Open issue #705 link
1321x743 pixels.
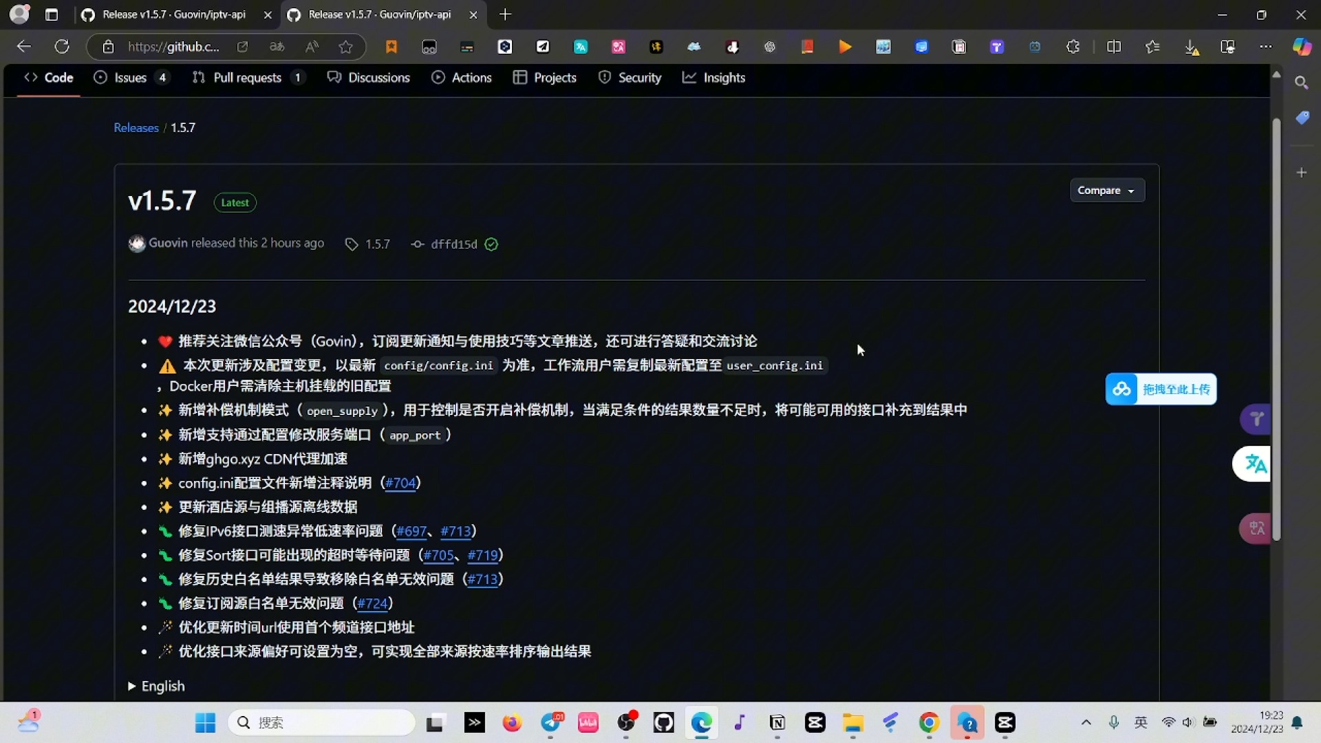(439, 556)
